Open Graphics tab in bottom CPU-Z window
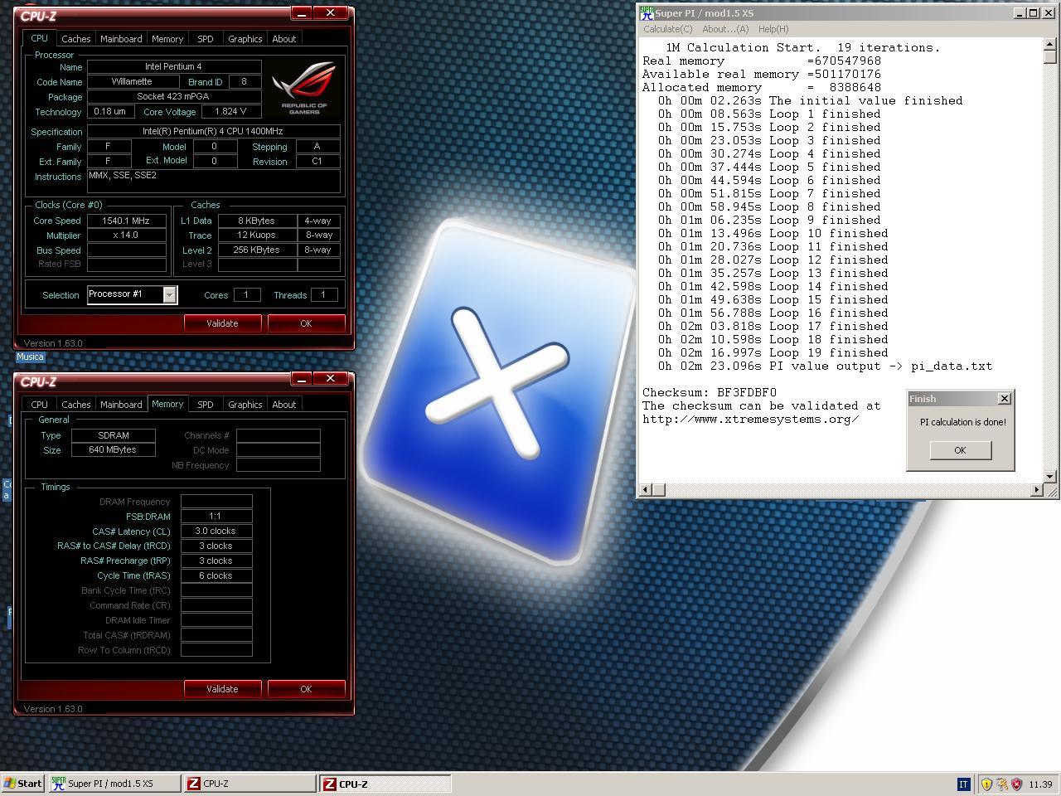Screen dimensions: 1061x796 click(245, 405)
